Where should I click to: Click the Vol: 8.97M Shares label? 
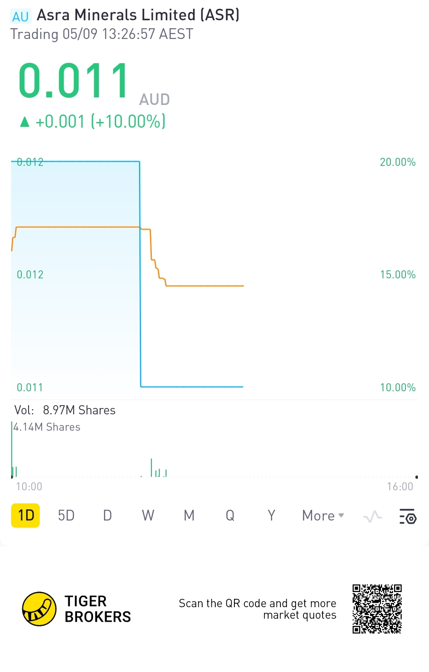(65, 410)
